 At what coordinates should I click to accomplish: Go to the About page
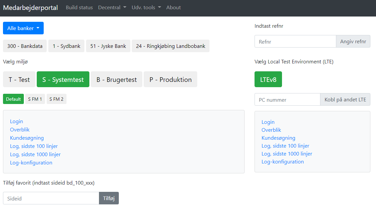[173, 8]
